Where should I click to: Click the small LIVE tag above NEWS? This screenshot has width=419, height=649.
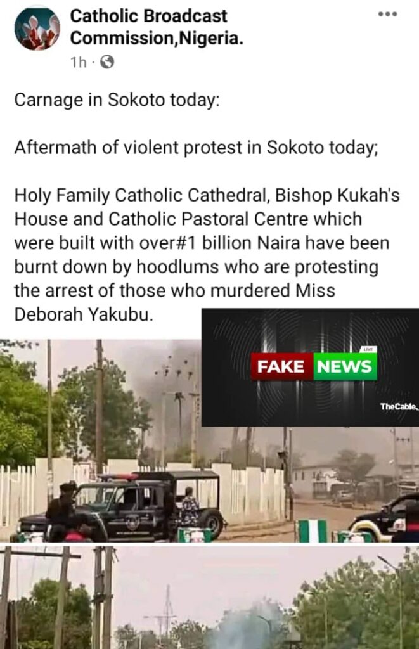click(368, 349)
